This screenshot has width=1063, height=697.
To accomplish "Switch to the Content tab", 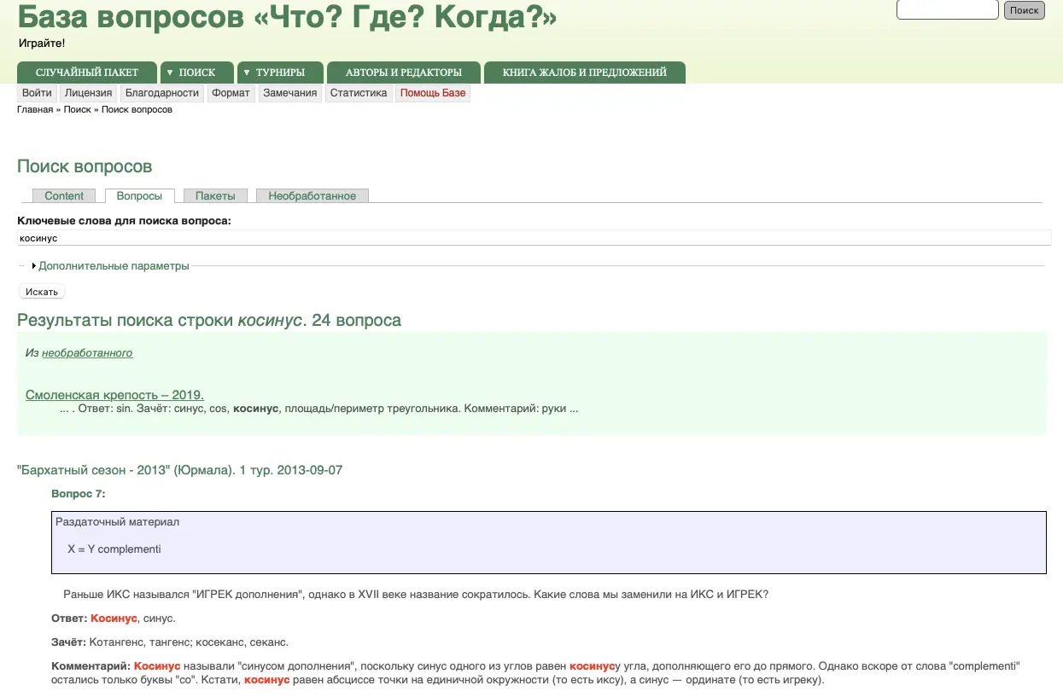I will pyautogui.click(x=64, y=196).
